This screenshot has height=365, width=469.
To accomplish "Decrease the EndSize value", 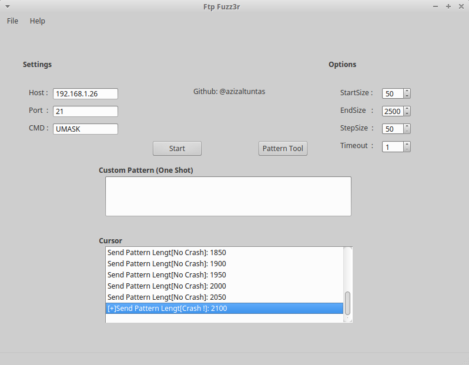I will pos(407,113).
